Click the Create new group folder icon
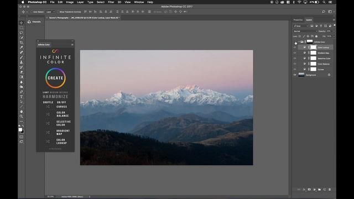354x199 pixels. coord(319,190)
